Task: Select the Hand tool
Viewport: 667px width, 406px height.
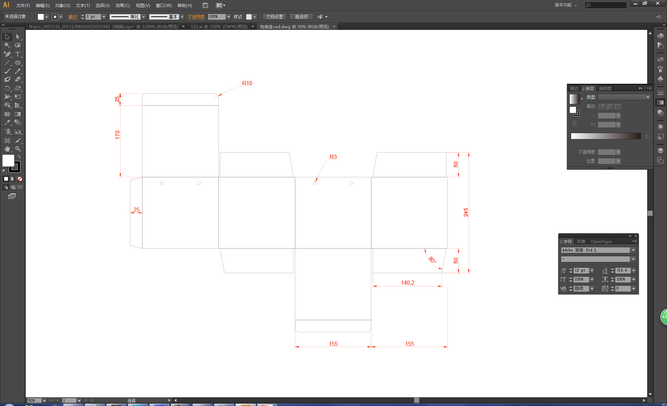Action: point(7,149)
